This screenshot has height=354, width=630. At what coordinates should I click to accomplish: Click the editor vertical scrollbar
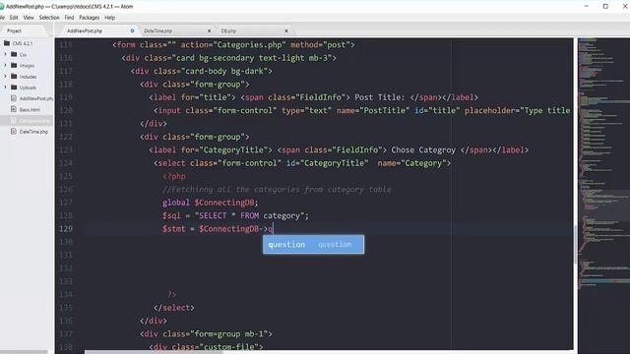(575, 245)
